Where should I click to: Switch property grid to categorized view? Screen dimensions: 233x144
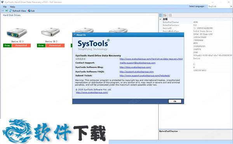point(161,15)
